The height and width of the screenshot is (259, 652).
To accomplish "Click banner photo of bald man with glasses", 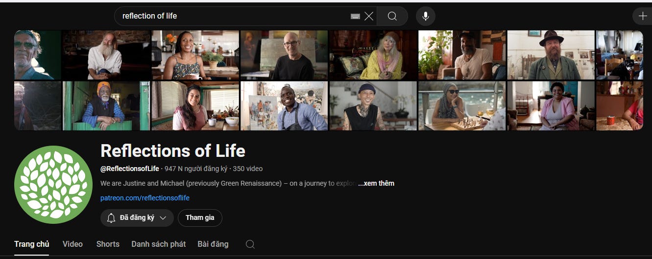I will pos(284,55).
